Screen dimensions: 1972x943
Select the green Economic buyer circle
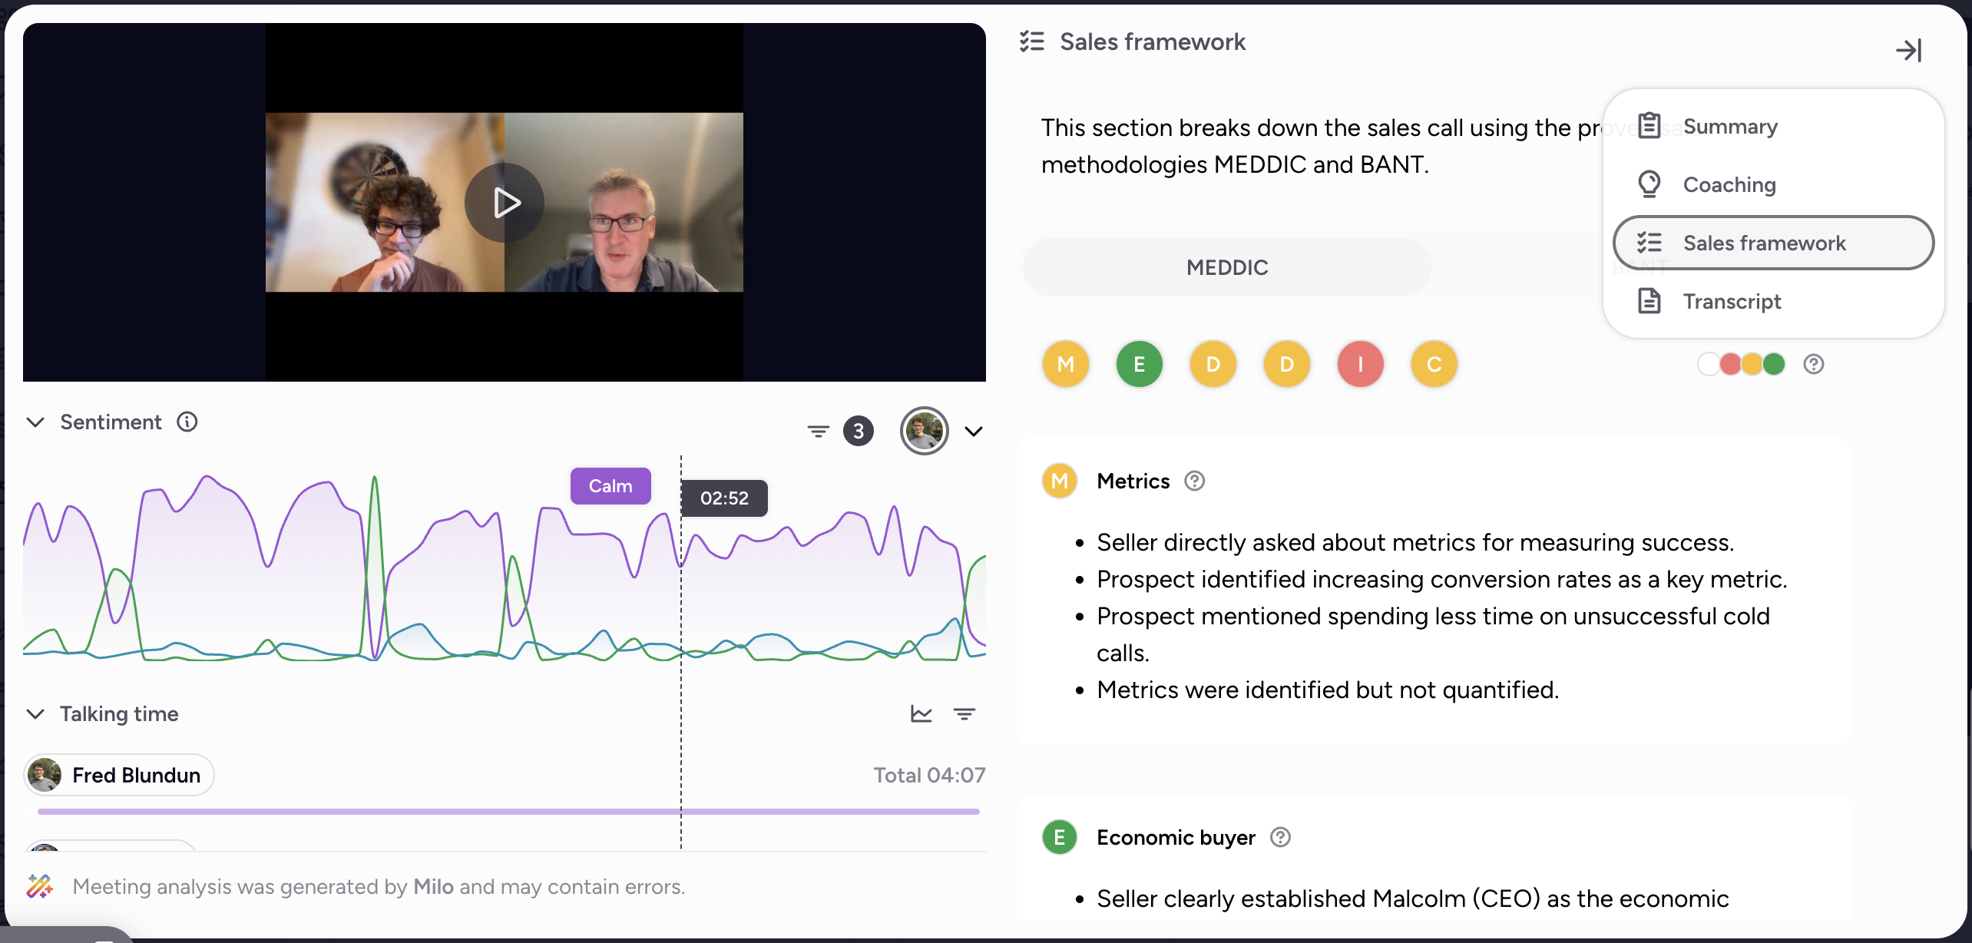coord(1139,364)
